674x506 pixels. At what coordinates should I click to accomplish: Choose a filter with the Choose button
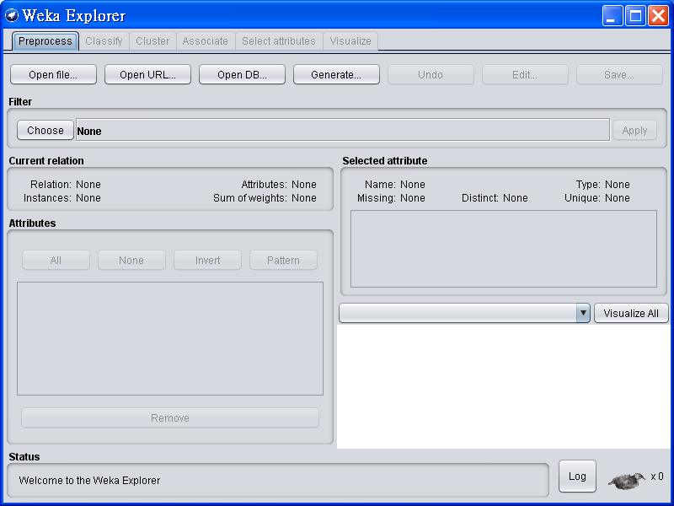[45, 130]
